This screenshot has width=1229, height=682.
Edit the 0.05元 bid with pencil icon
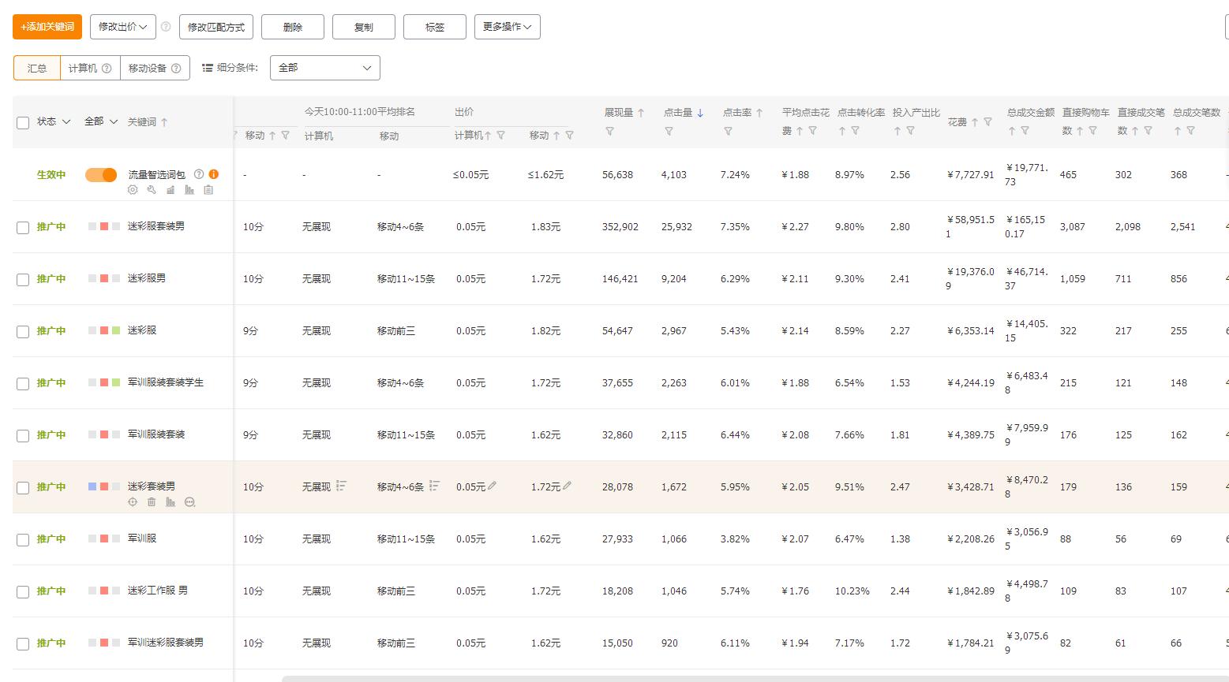tap(491, 486)
